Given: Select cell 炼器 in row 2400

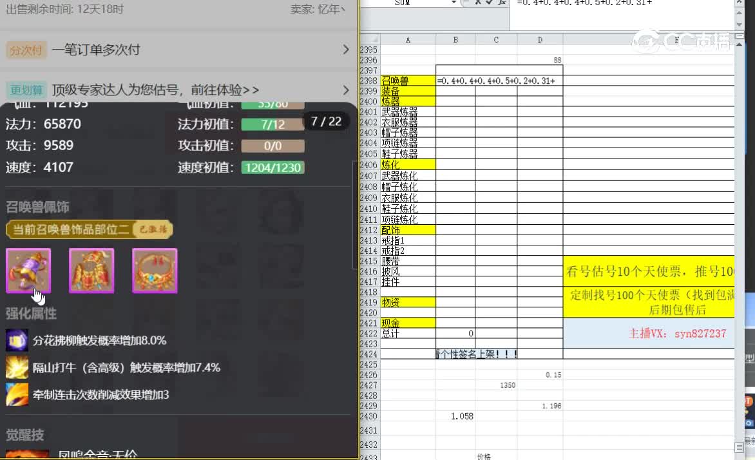Looking at the screenshot, I should [x=408, y=101].
